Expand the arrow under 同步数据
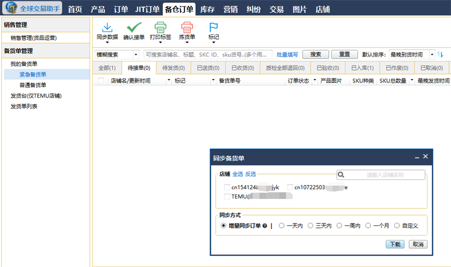 point(107,42)
